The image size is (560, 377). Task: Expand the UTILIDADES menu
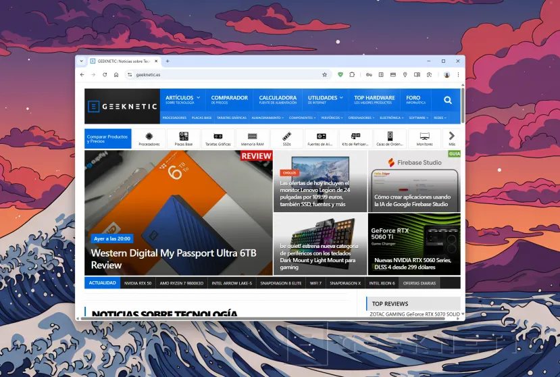click(325, 100)
